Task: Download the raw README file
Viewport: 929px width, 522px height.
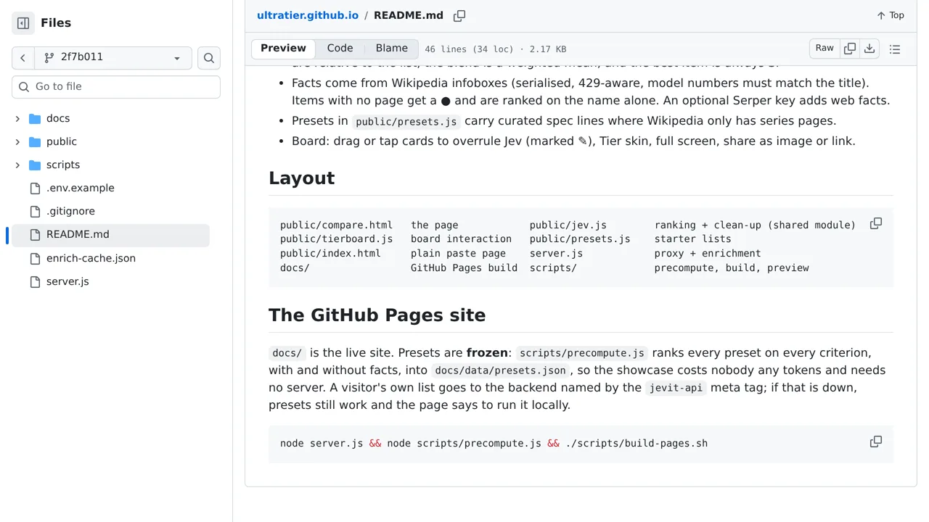Action: 869,49
